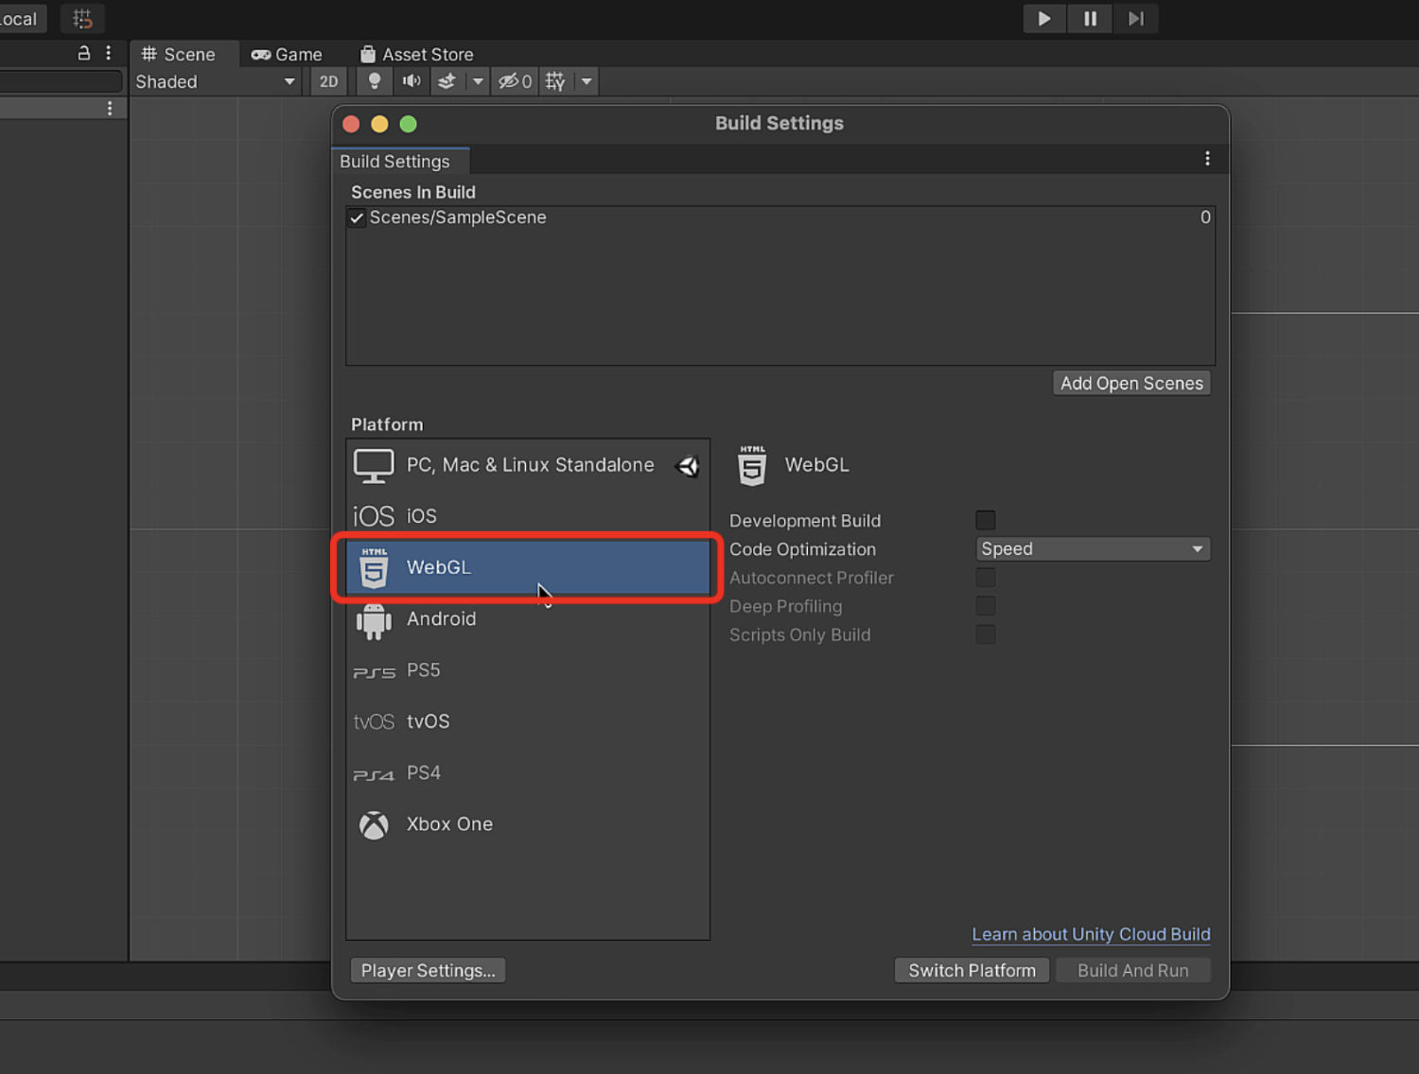Toggle the scene grid visibility icon

click(x=555, y=82)
